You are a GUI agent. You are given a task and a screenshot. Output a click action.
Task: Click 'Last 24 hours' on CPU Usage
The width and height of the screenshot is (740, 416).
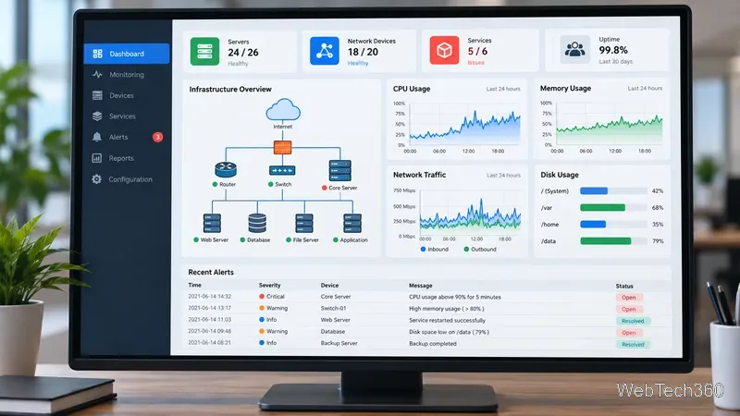[x=503, y=89]
